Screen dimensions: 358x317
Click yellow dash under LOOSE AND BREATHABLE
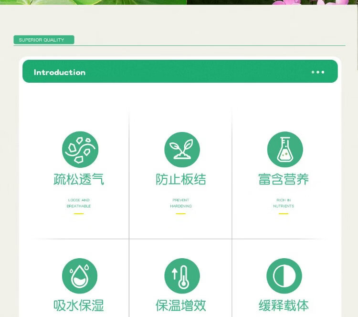79,214
